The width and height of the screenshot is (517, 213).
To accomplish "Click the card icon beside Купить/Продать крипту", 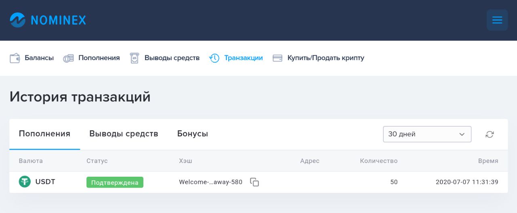I will pyautogui.click(x=277, y=58).
